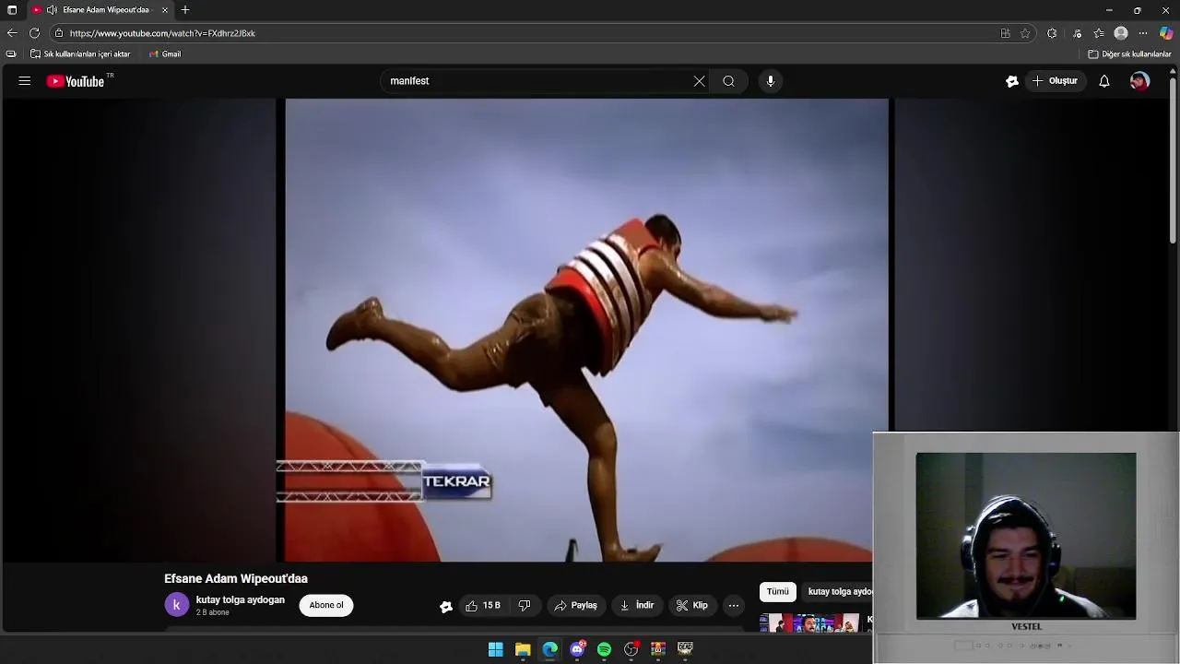1180x664 pixels.
Task: Like the video with thumbs up
Action: pos(482,606)
